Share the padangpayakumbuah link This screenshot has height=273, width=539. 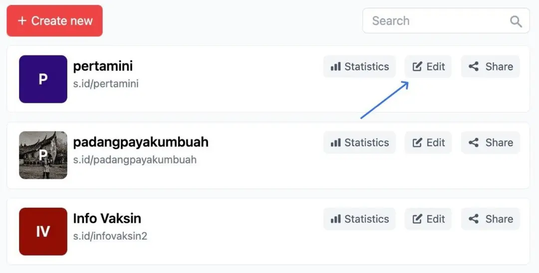tap(490, 143)
